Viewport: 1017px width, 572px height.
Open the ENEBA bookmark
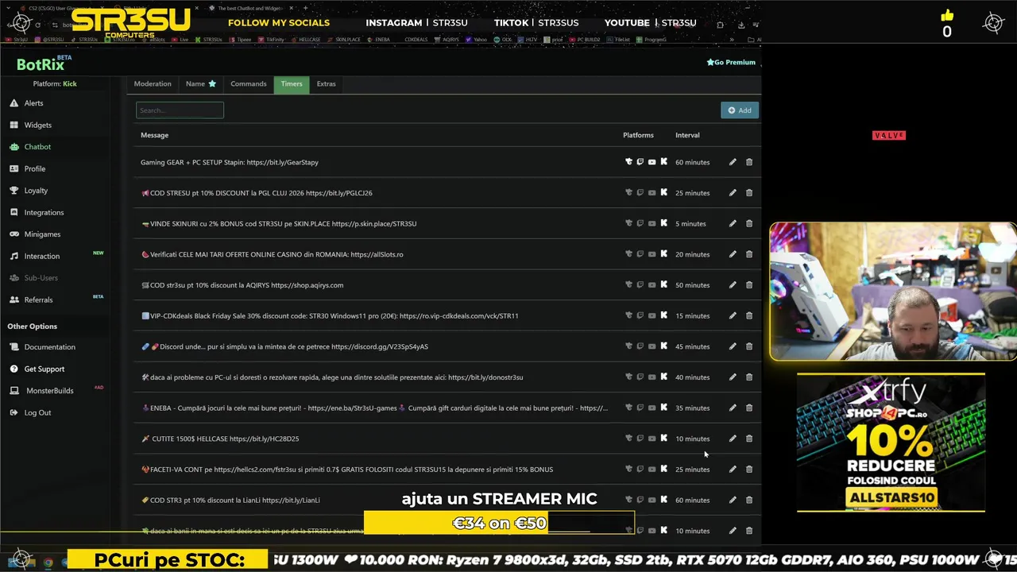pyautogui.click(x=380, y=39)
